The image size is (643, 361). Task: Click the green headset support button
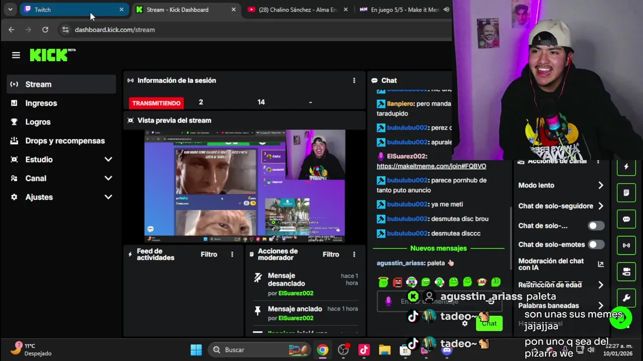621,318
